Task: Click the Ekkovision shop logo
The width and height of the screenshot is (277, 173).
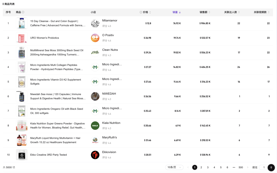Action: [x=95, y=155]
